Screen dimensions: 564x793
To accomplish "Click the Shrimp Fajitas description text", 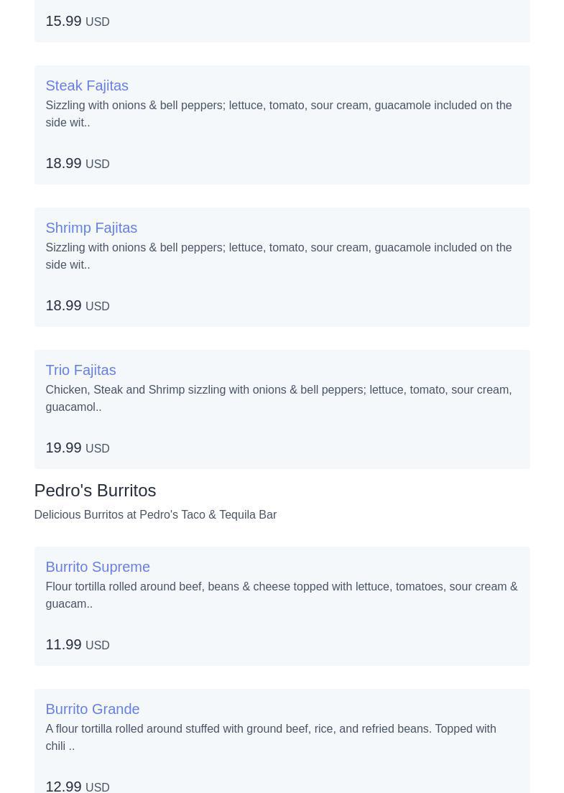I will 278,256.
